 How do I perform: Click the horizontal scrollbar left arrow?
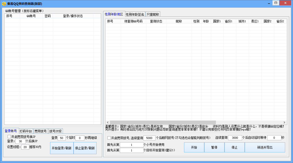(x=108, y=122)
